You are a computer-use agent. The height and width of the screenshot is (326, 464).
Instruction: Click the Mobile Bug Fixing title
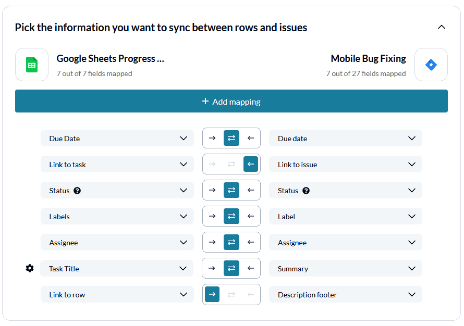(x=368, y=59)
